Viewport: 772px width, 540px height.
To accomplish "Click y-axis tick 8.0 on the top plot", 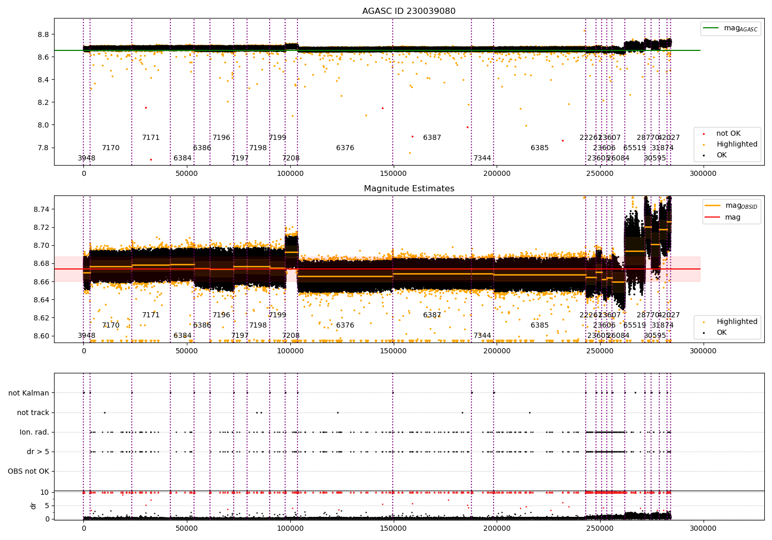I will [43, 125].
